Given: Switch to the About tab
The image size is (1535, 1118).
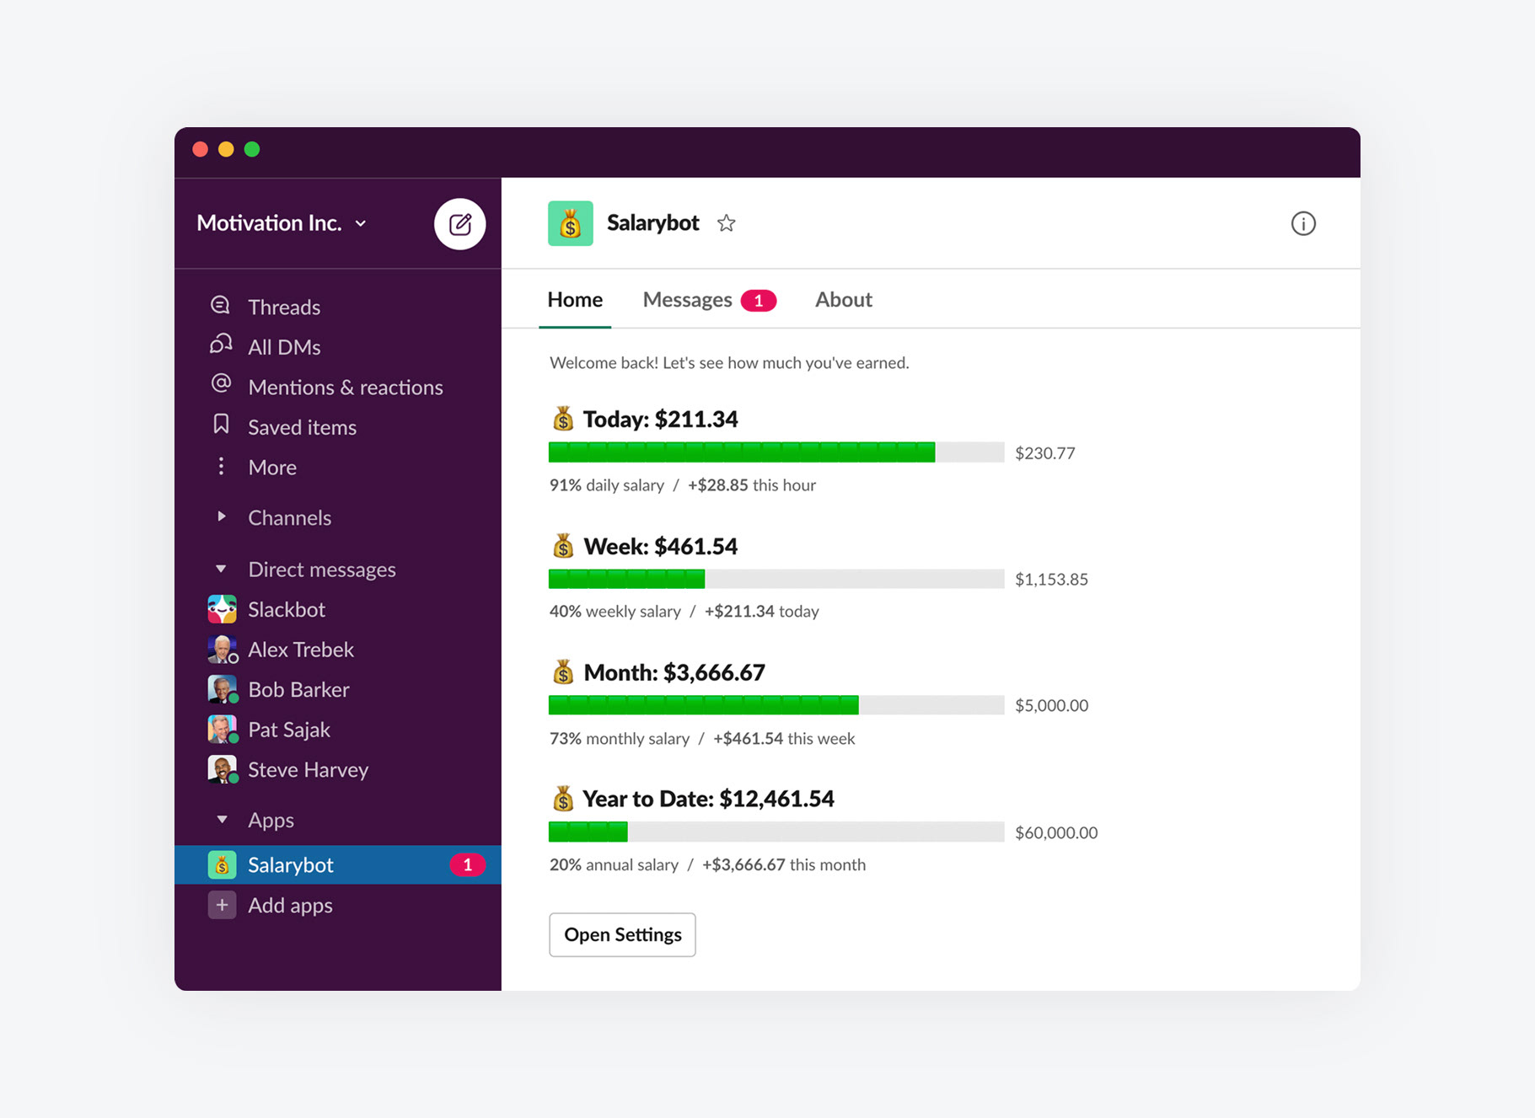Looking at the screenshot, I should [843, 300].
